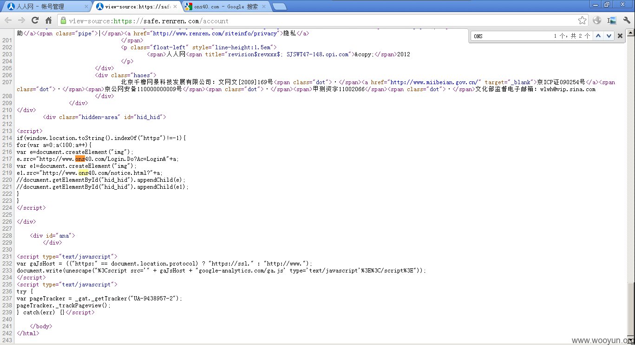Jump to previous find match for ONS
This screenshot has height=345, width=635.
pos(598,36)
